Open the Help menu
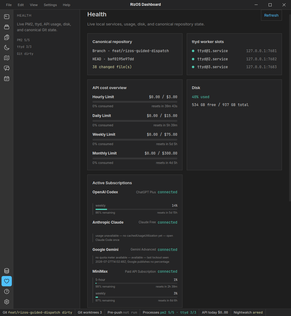 tap(66, 5)
